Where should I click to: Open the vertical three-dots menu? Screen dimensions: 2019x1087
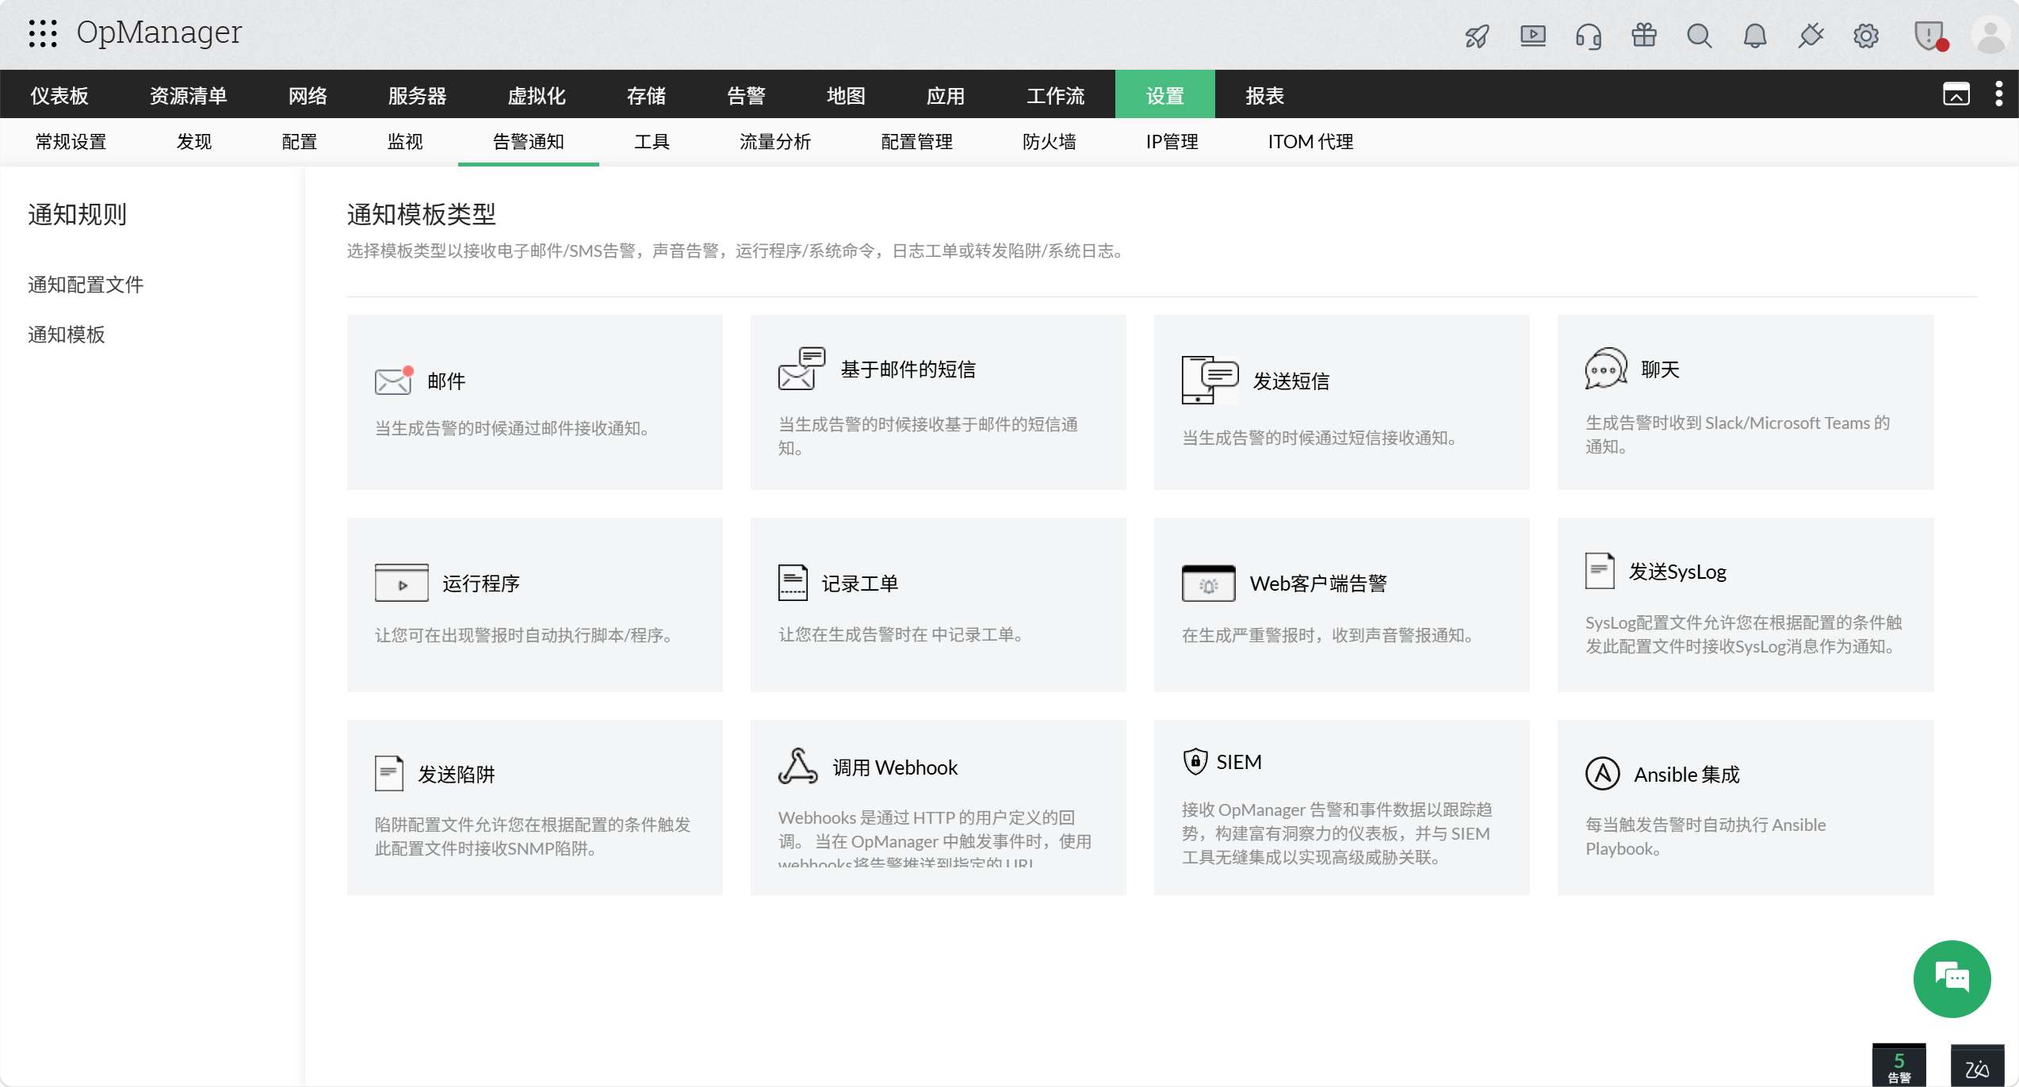[x=1998, y=94]
